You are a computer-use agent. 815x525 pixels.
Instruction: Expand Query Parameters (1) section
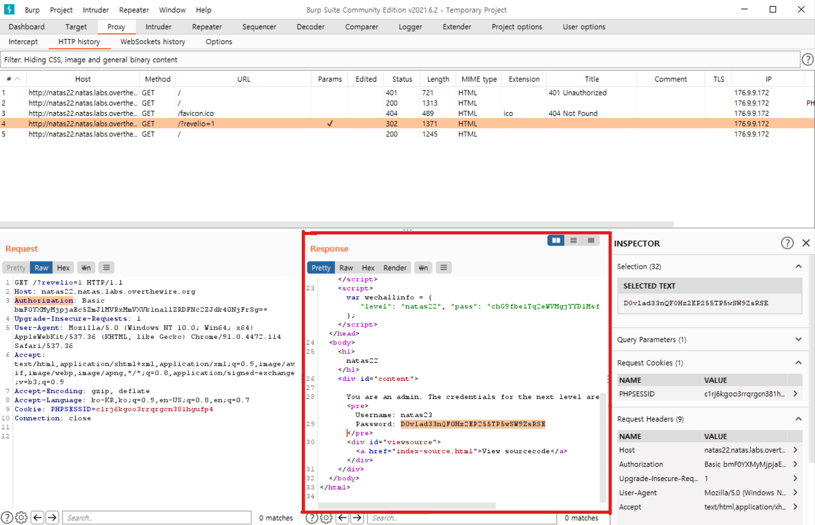[798, 339]
